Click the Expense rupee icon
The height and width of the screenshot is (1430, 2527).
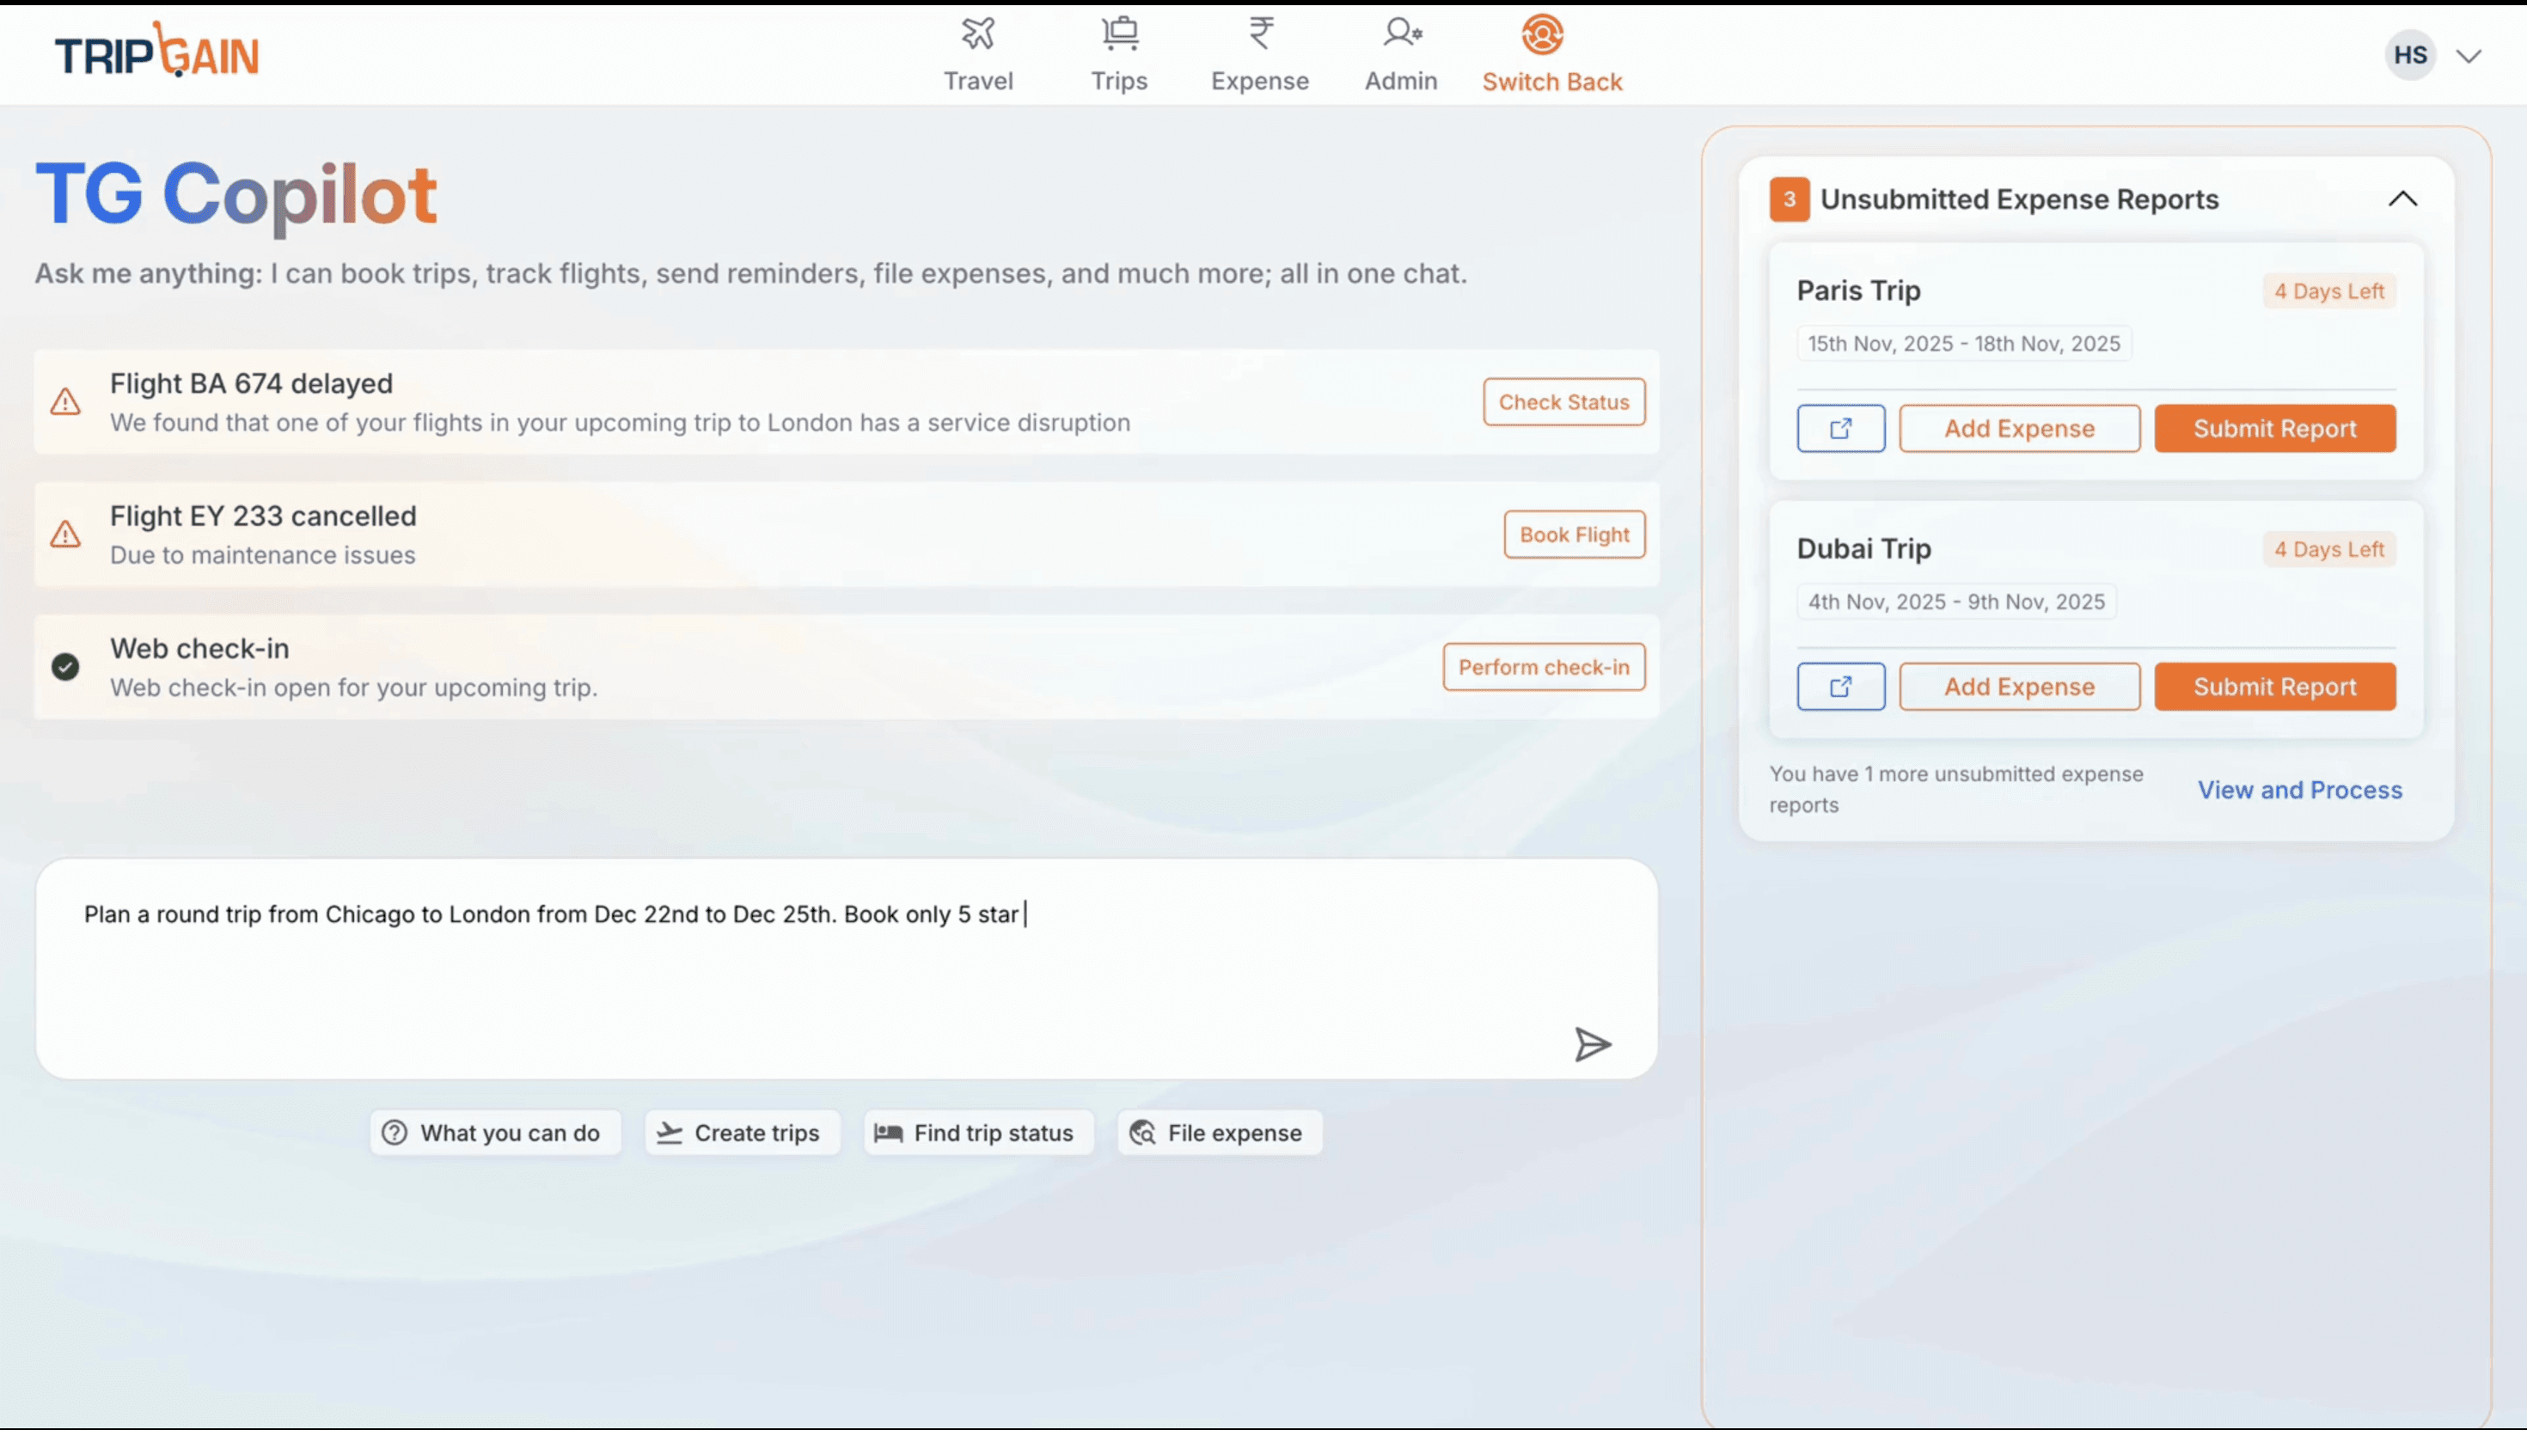[1260, 34]
